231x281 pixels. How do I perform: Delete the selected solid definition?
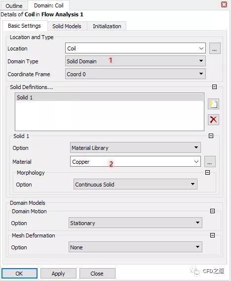point(213,120)
